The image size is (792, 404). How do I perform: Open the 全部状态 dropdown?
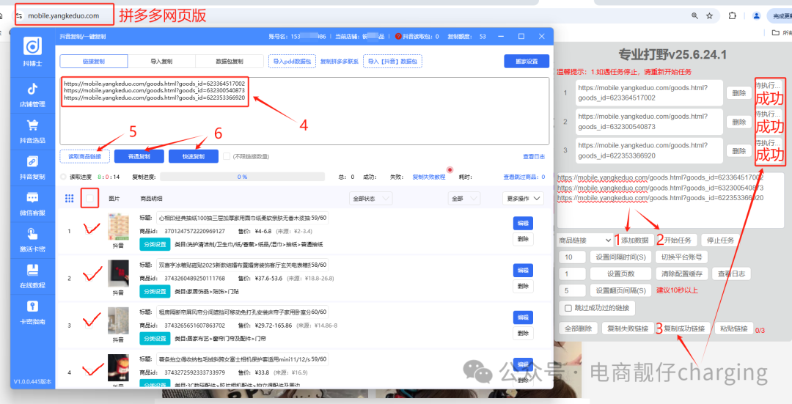[371, 199]
